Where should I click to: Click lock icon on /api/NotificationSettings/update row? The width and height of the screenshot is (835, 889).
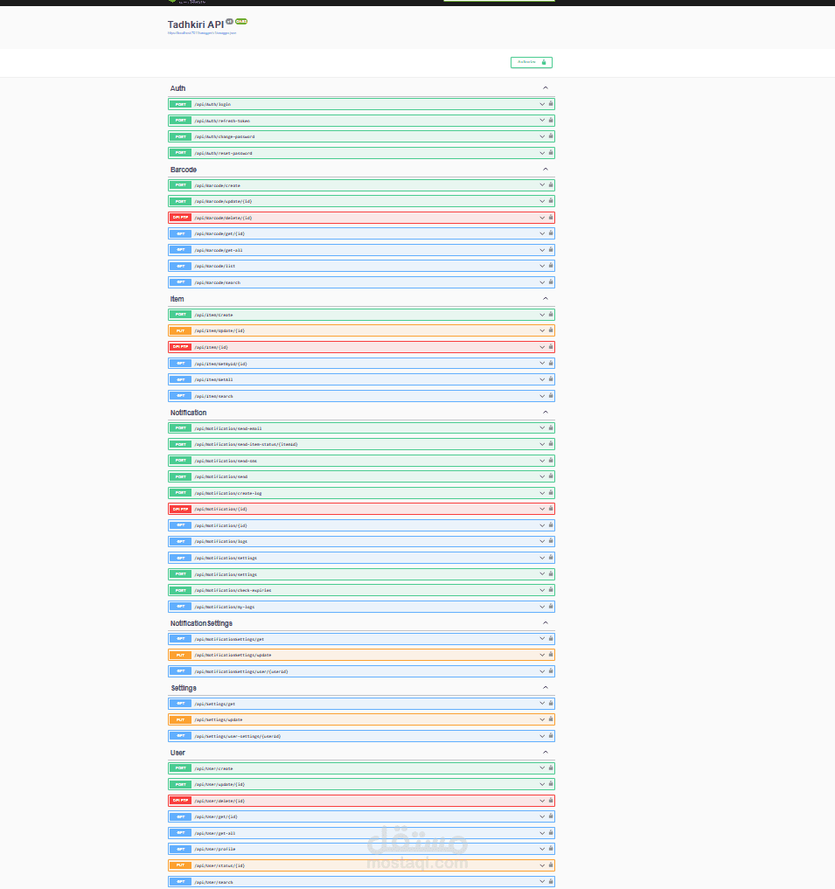point(550,654)
